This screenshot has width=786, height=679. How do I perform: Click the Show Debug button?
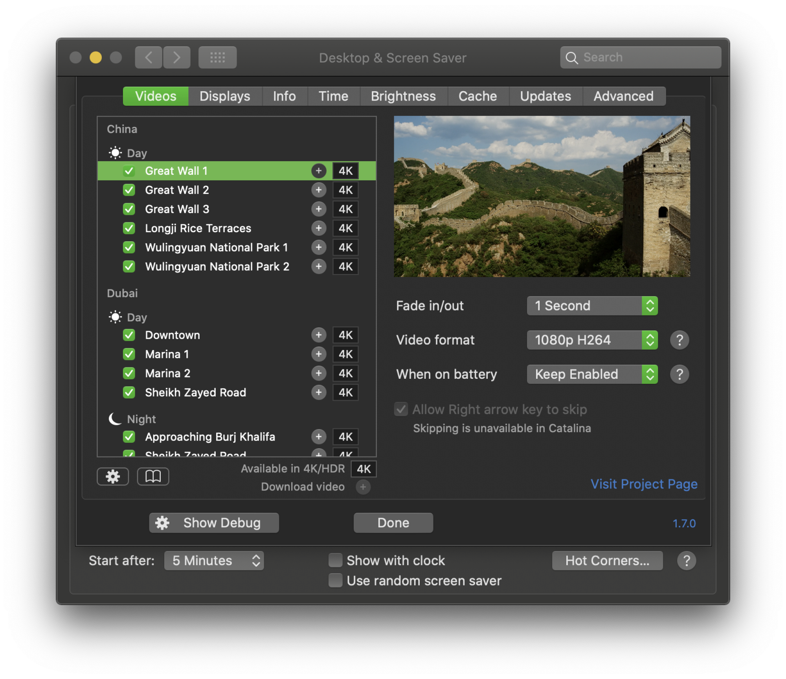point(214,523)
